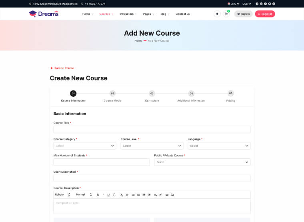Open the USD currency dropdown

247,4
